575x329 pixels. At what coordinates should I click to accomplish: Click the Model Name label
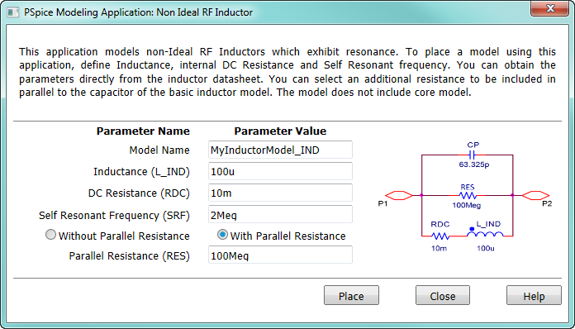tap(159, 150)
